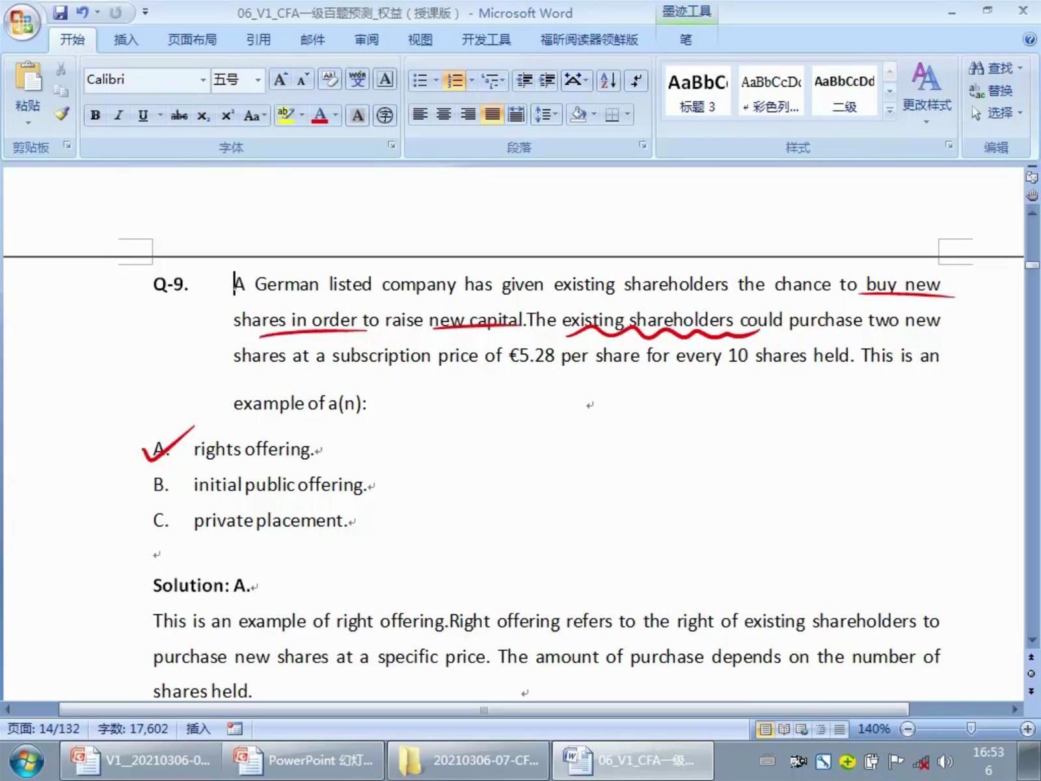Toggle justified text alignment

click(493, 115)
